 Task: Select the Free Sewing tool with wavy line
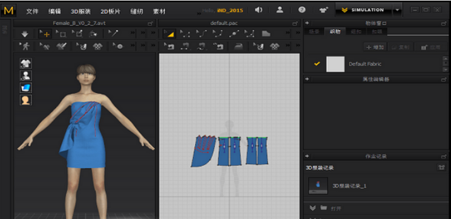tap(202, 46)
